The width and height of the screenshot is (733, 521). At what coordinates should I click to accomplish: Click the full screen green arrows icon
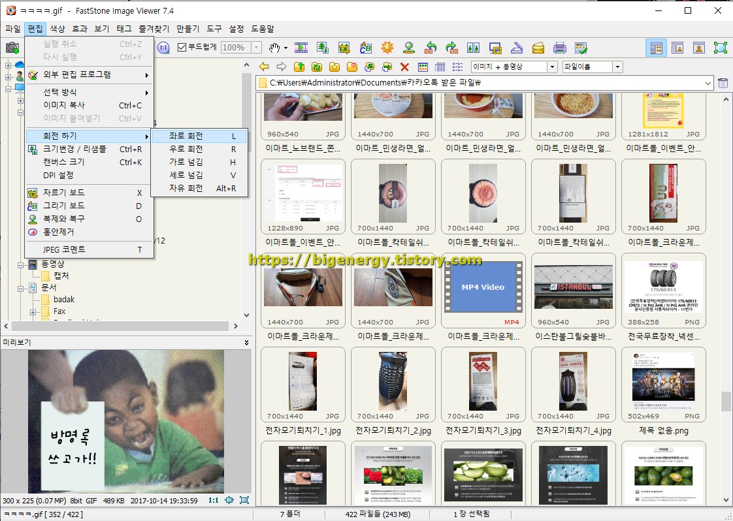[x=721, y=48]
